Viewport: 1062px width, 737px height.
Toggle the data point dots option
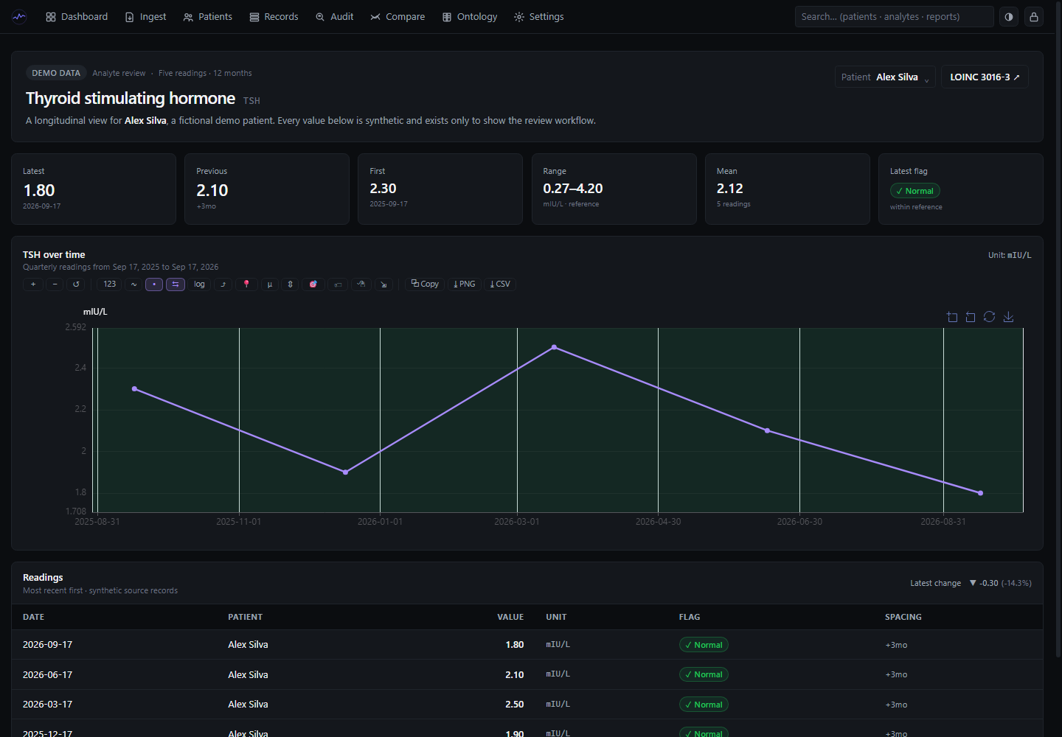tap(154, 284)
